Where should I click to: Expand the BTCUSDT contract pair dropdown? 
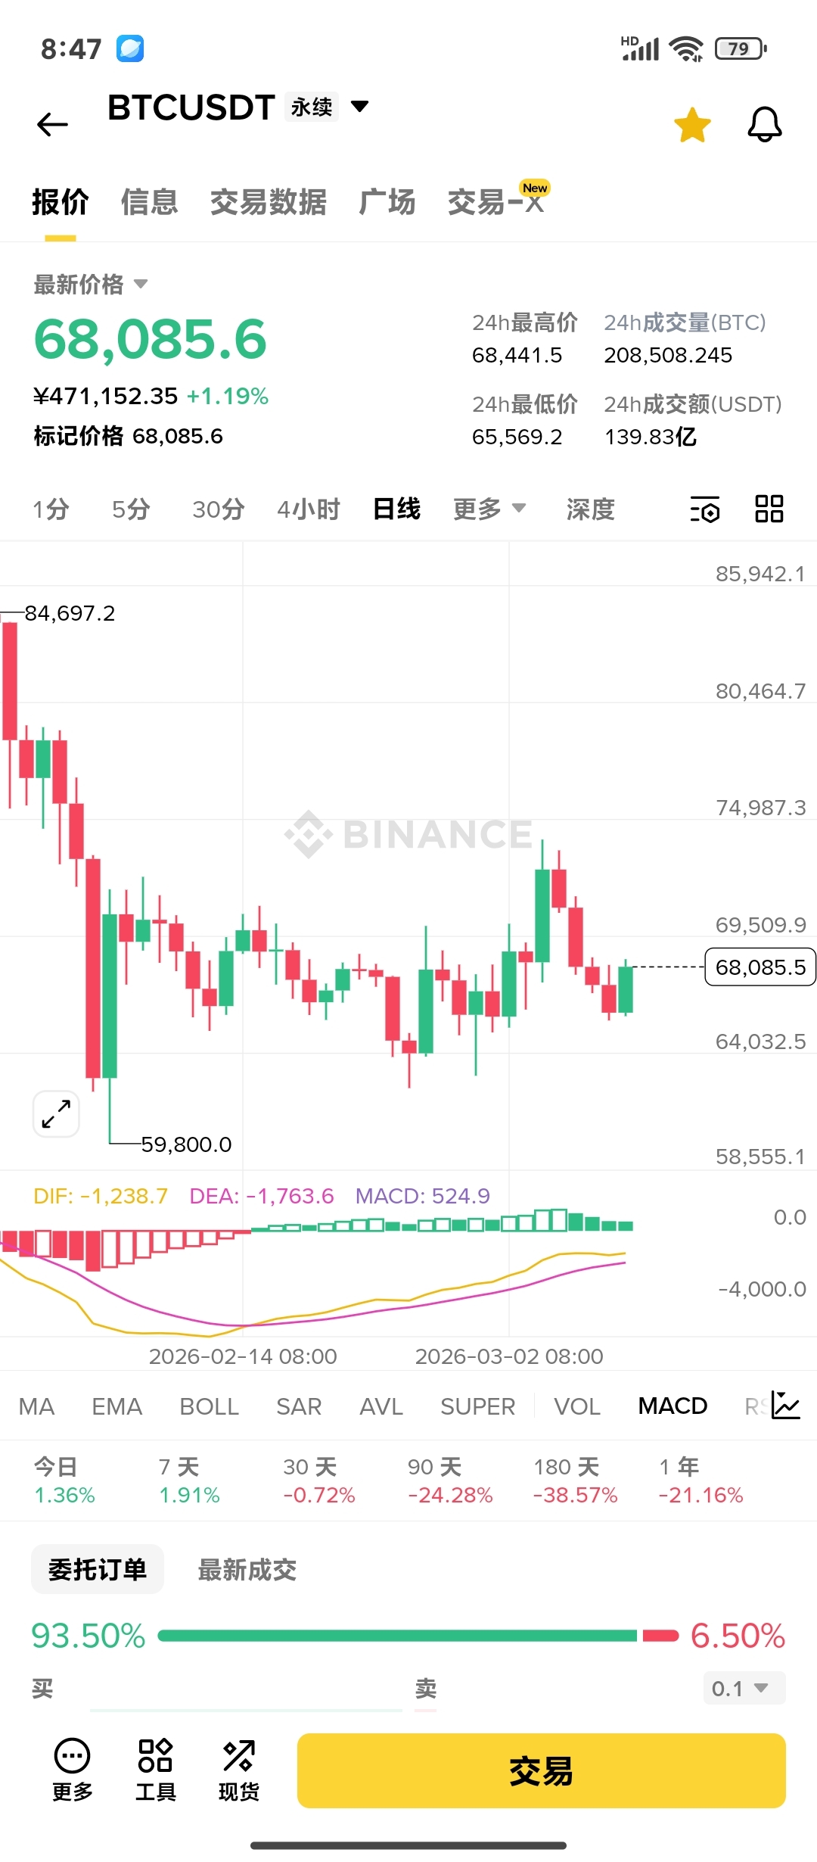(360, 107)
